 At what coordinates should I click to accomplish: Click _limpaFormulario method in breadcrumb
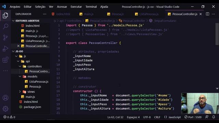(163, 21)
